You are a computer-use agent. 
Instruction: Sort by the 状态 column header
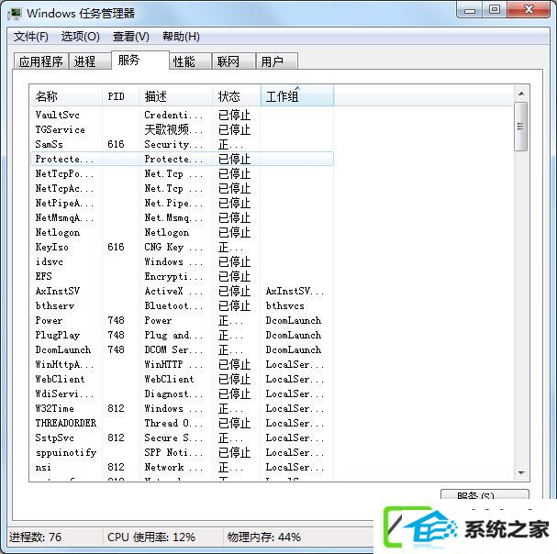(237, 96)
